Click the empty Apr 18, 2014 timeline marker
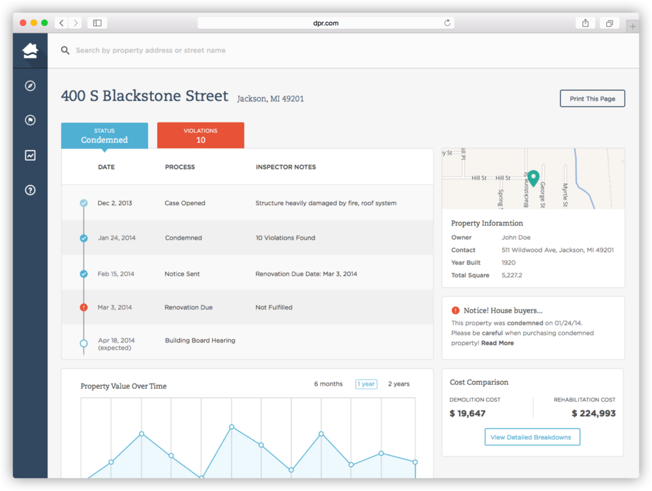 pyautogui.click(x=83, y=344)
